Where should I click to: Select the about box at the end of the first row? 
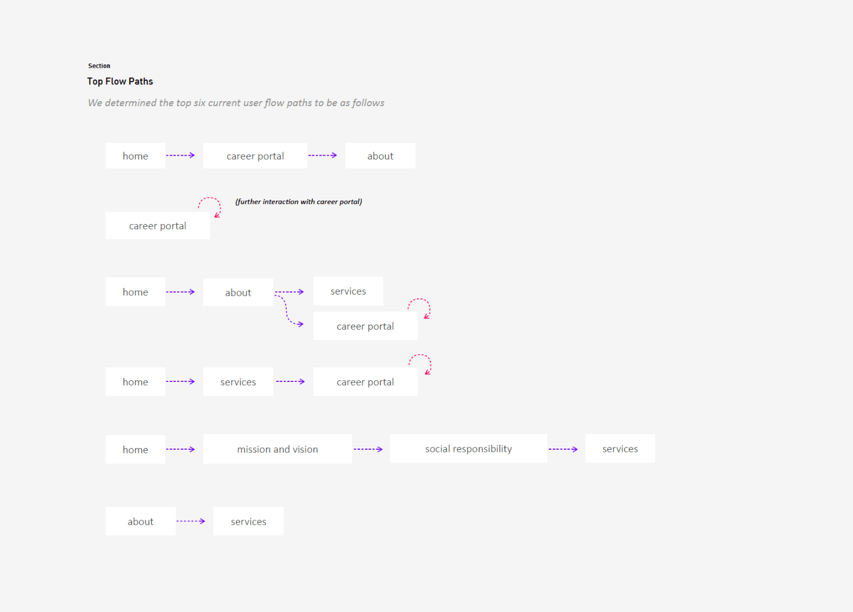tap(380, 156)
